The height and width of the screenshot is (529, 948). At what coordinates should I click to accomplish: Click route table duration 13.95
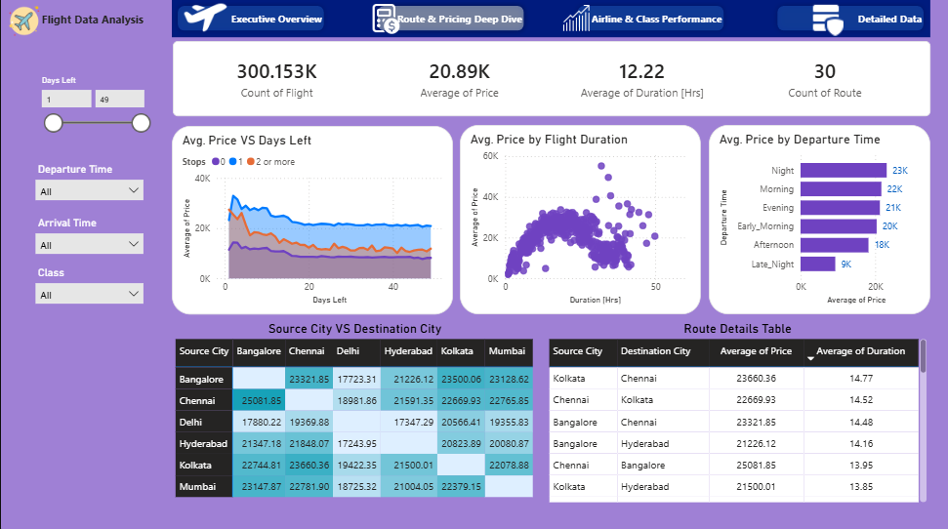tap(861, 465)
